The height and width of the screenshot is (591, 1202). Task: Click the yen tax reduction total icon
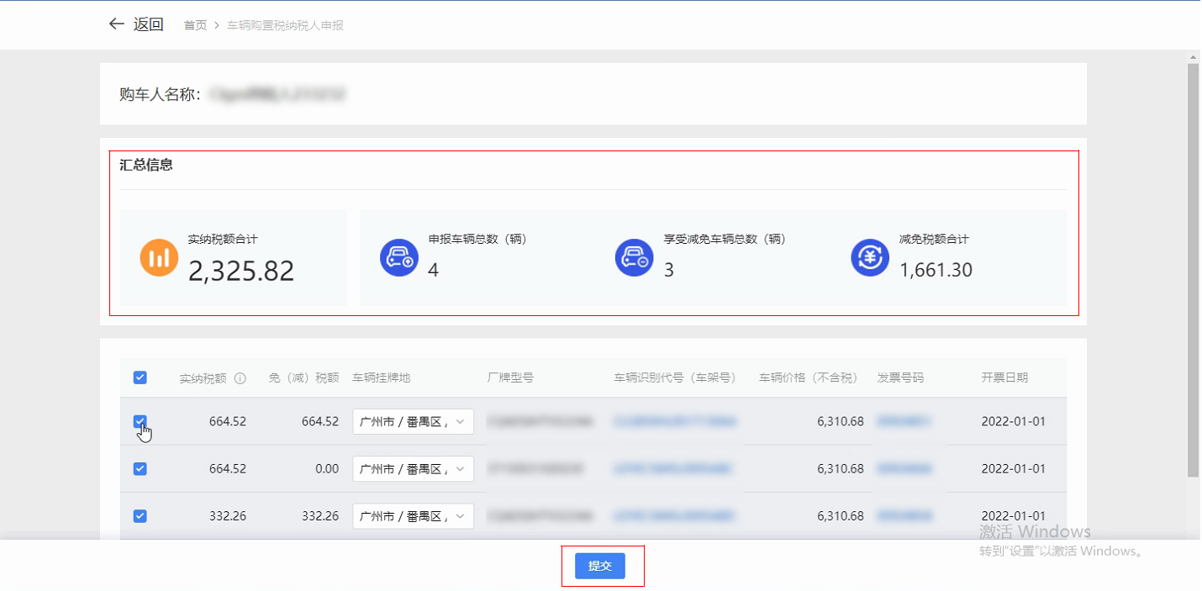coord(870,257)
